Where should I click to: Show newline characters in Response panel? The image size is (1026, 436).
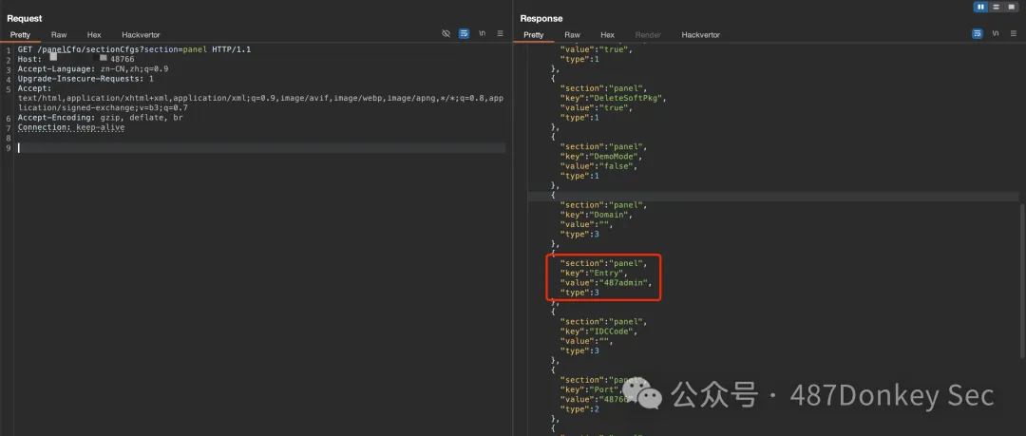[995, 33]
